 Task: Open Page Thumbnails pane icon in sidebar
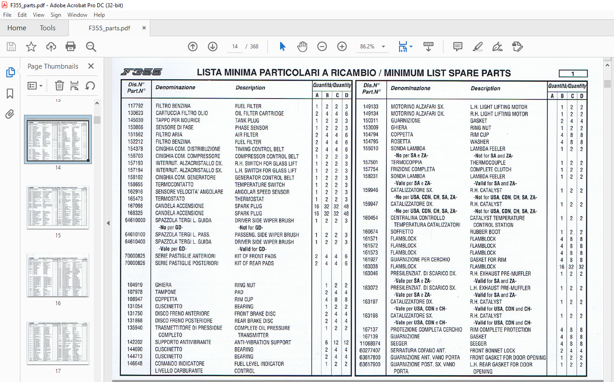tap(10, 72)
